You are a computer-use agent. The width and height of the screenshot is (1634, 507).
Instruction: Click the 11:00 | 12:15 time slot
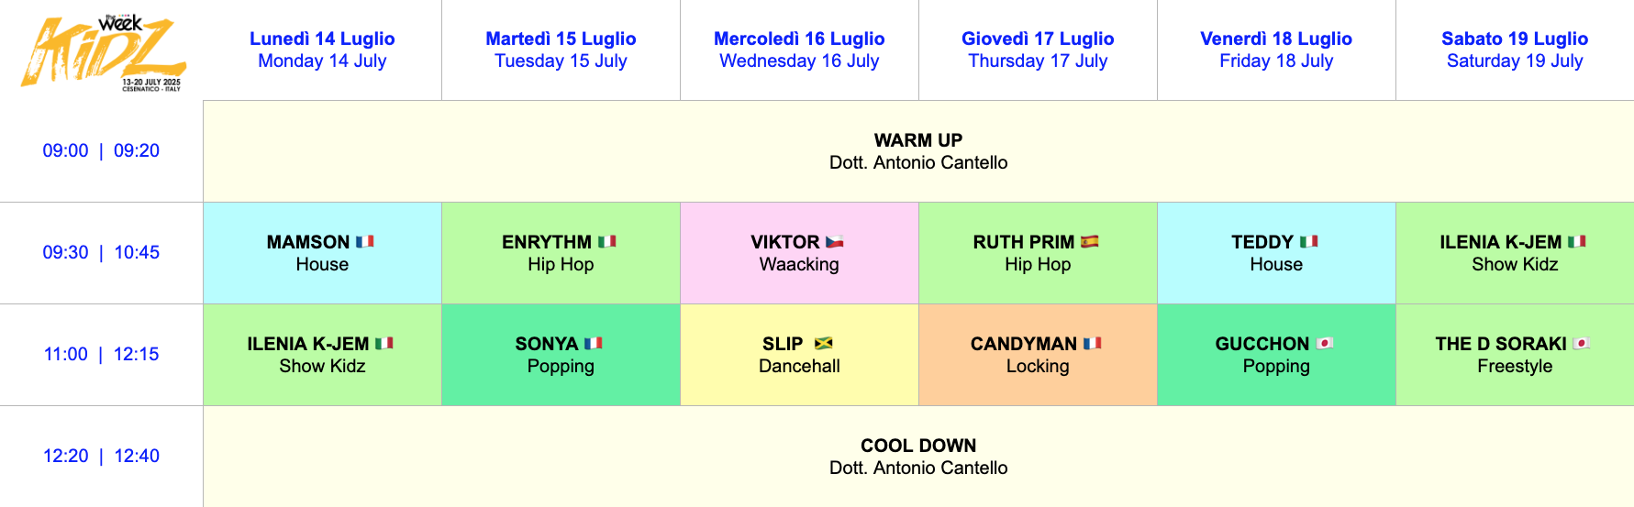(101, 354)
